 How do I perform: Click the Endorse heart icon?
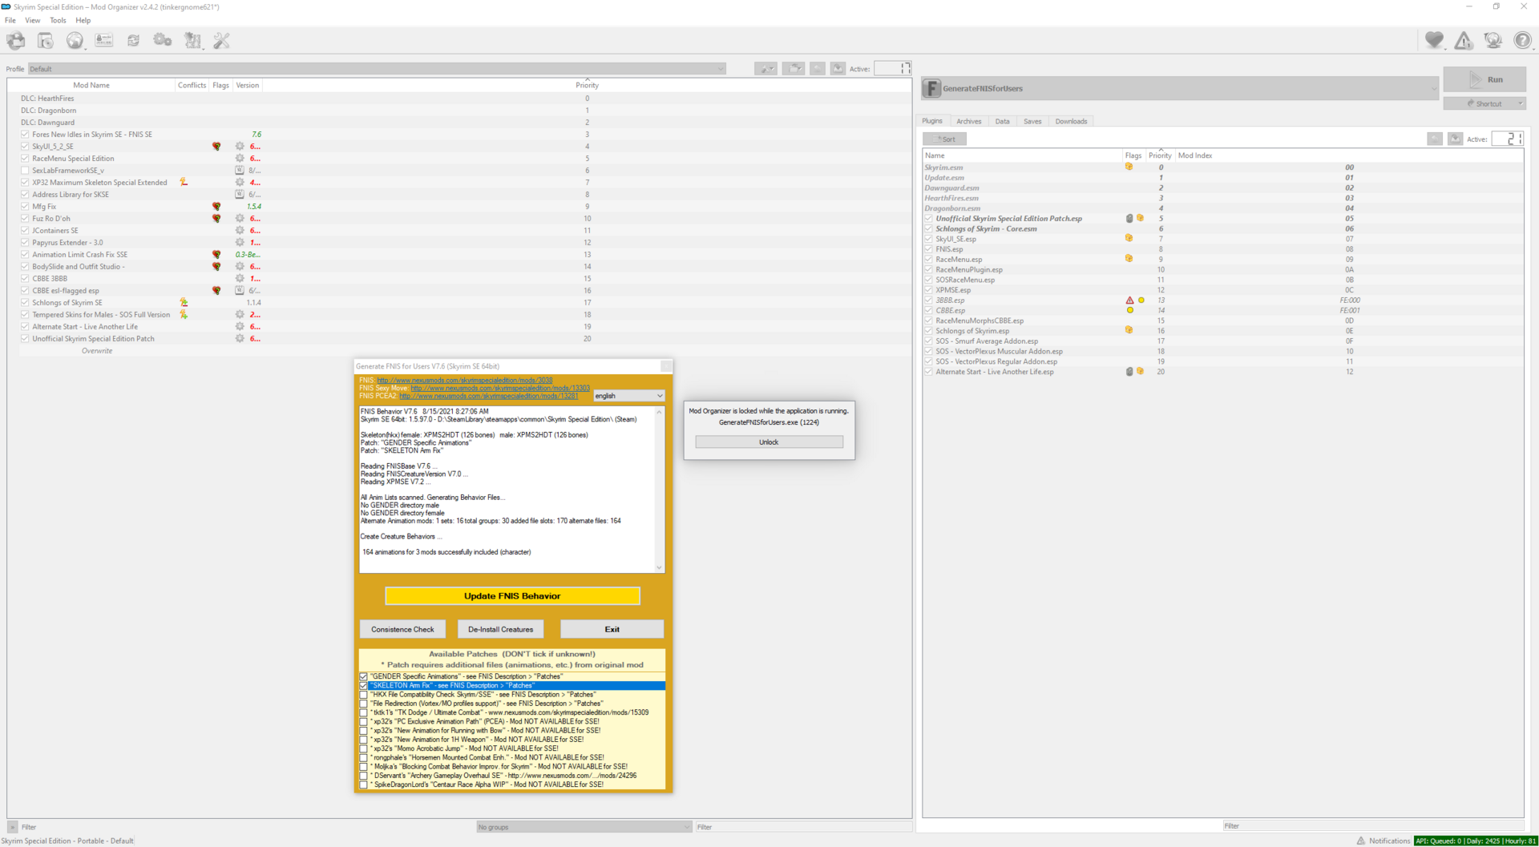tap(1434, 40)
